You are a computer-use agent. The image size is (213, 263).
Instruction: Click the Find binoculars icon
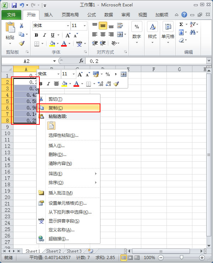coord(192,32)
